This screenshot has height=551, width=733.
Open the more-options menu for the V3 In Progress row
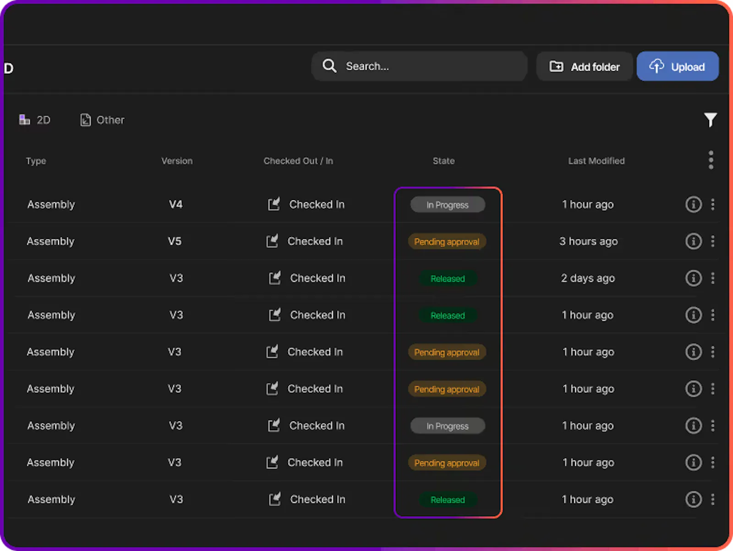point(713,426)
